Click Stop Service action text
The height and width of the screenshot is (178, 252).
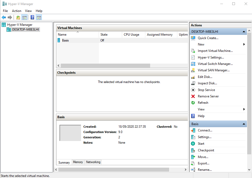(x=206, y=90)
